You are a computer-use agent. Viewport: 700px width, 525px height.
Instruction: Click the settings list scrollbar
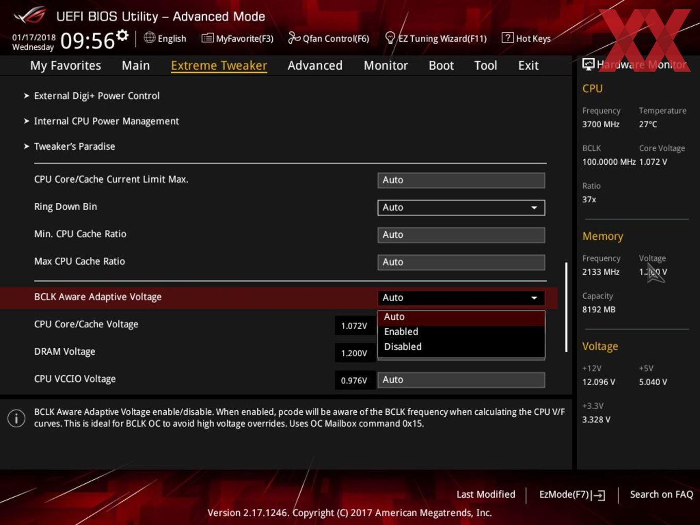point(566,307)
